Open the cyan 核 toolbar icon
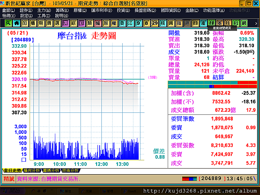This screenshot has width=260, height=195. click(162, 23)
